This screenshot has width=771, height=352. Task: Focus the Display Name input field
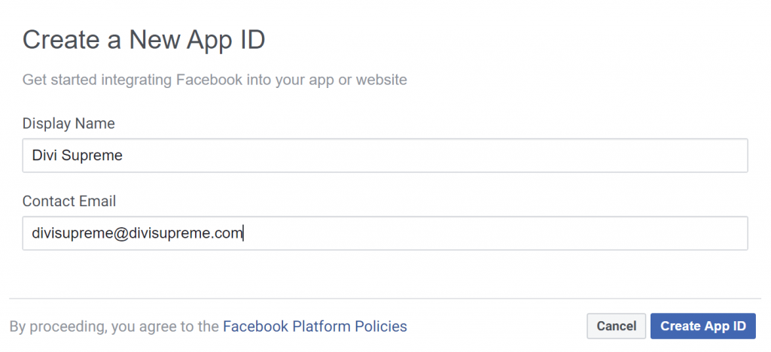pyautogui.click(x=385, y=155)
